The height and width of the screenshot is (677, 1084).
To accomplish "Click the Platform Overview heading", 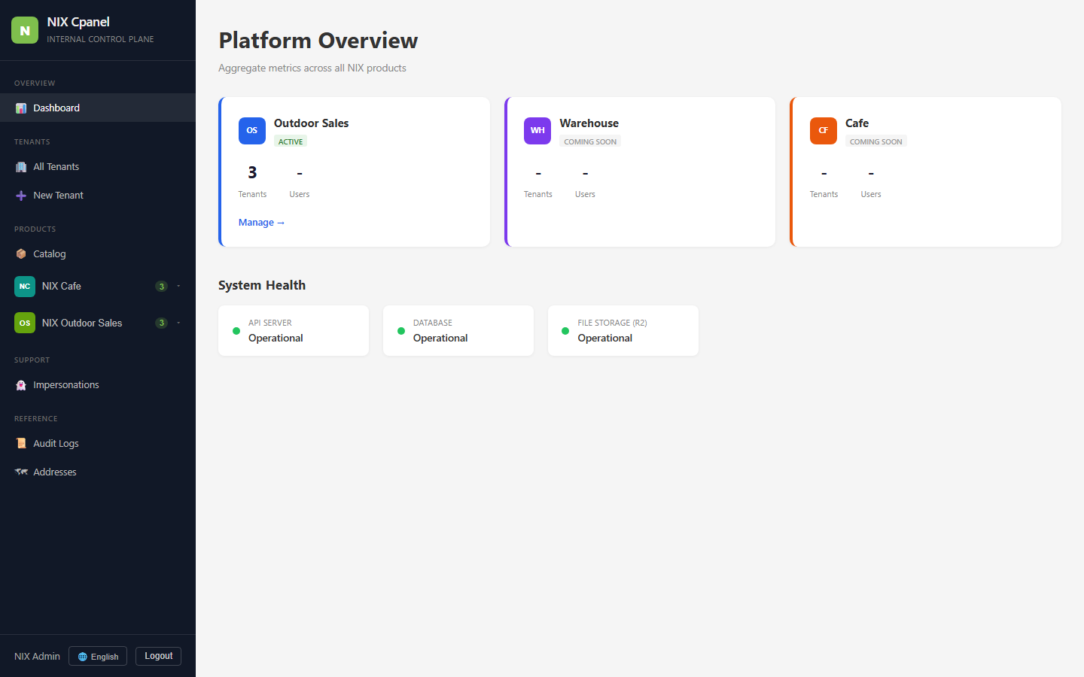I will click(x=318, y=41).
